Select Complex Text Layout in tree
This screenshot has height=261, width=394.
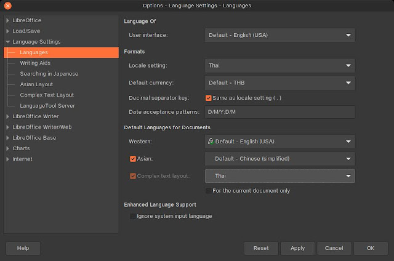pyautogui.click(x=47, y=95)
